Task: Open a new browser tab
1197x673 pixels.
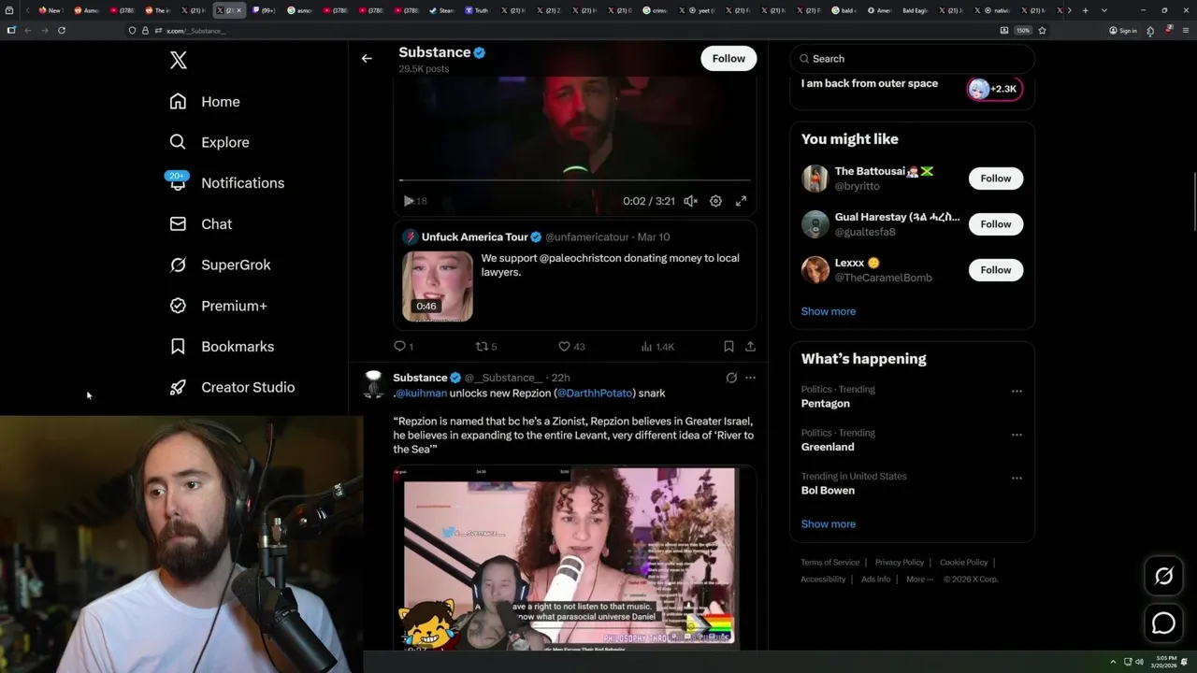Action: [x=1085, y=10]
